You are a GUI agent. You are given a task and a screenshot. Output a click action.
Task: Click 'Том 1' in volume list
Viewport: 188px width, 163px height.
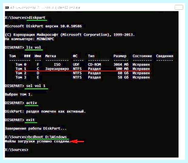point(21,69)
